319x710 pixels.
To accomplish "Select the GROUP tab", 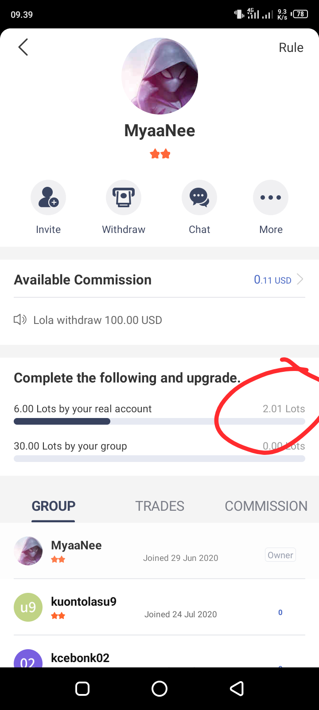I will (54, 506).
